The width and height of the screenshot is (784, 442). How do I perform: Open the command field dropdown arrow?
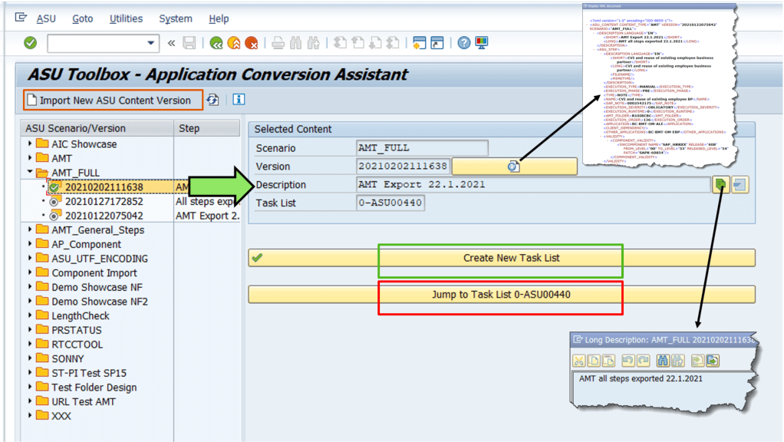150,43
